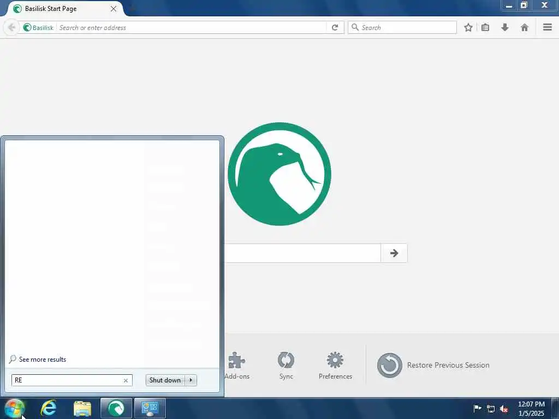Focus the Search or enter address field
This screenshot has width=559, height=419.
(192, 27)
